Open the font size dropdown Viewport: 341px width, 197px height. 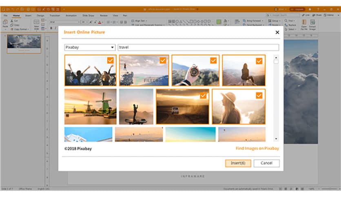(87, 22)
